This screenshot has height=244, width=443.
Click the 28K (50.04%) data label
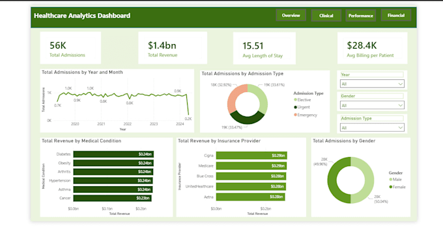381,199
